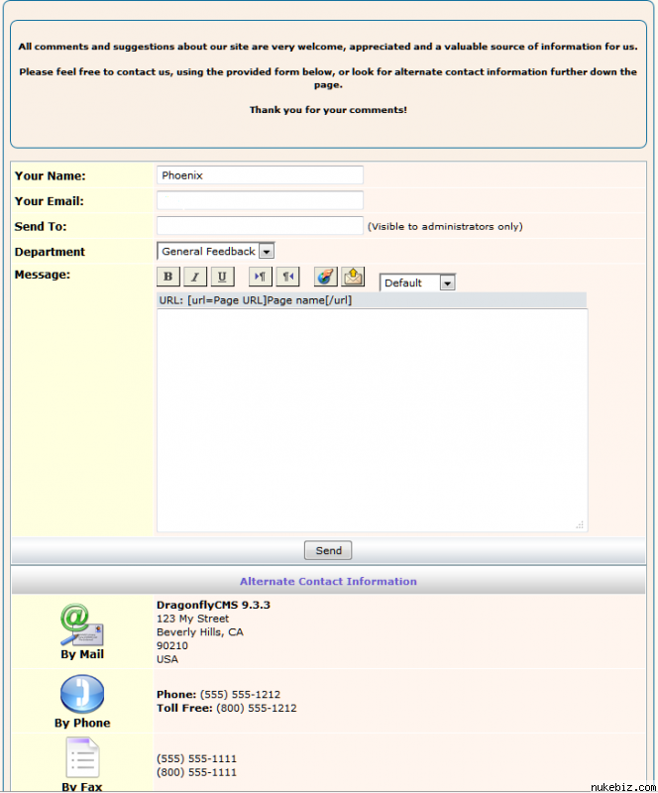Click the By Mail label
Image resolution: width=658 pixels, height=793 pixels.
[x=82, y=654]
